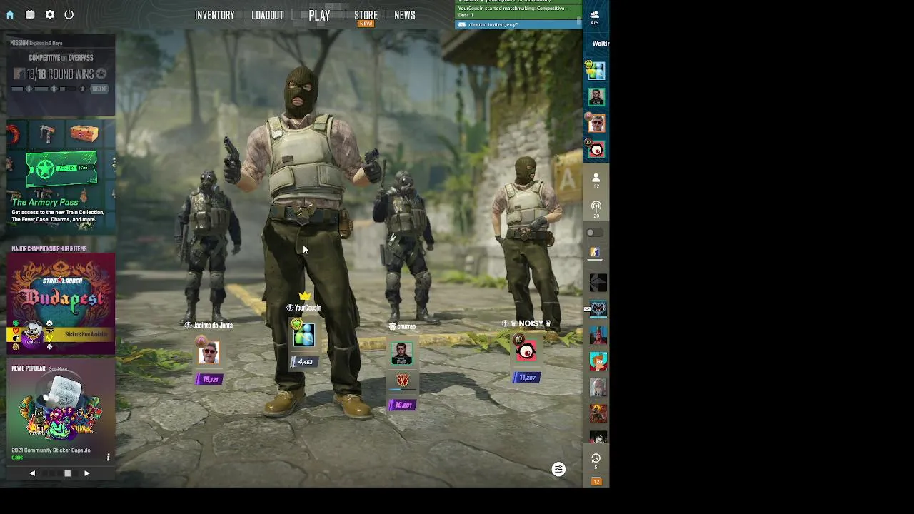Open churrao's lobby avatar
The image size is (914, 514).
pos(401,353)
